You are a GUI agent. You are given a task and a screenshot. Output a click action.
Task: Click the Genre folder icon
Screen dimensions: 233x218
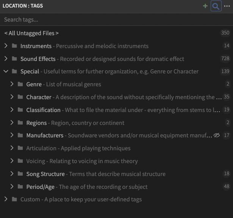[x=20, y=84]
